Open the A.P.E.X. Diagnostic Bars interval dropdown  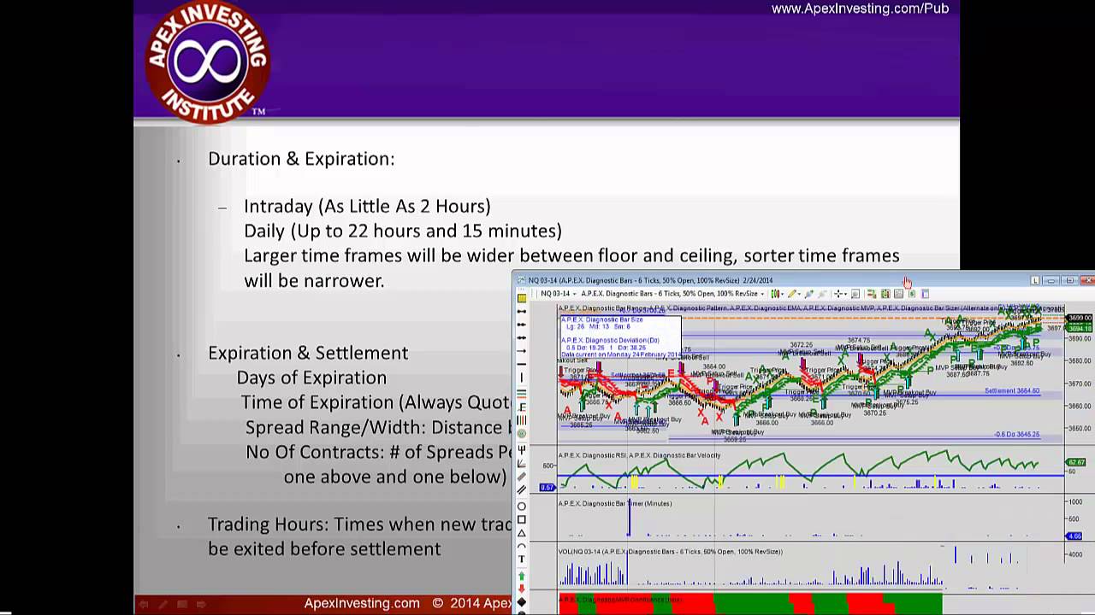pyautogui.click(x=673, y=294)
